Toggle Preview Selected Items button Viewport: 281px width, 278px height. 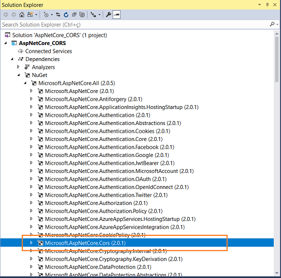pyautogui.click(x=117, y=15)
